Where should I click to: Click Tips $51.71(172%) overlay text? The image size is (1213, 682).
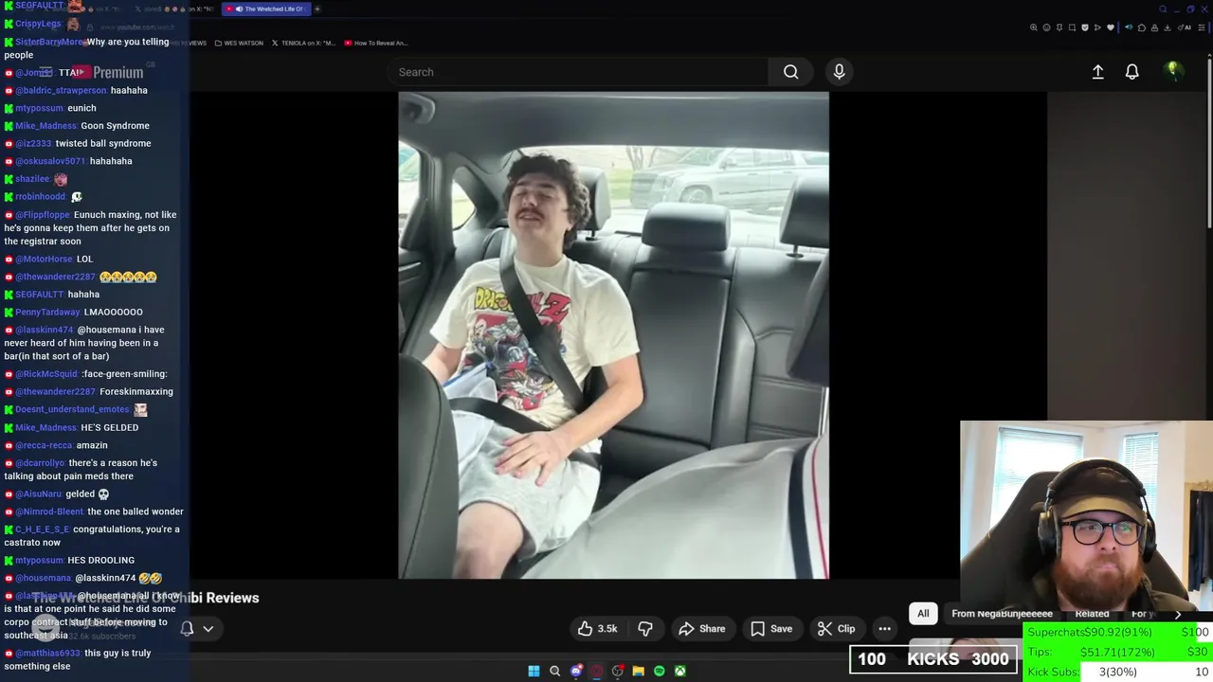pos(1091,652)
